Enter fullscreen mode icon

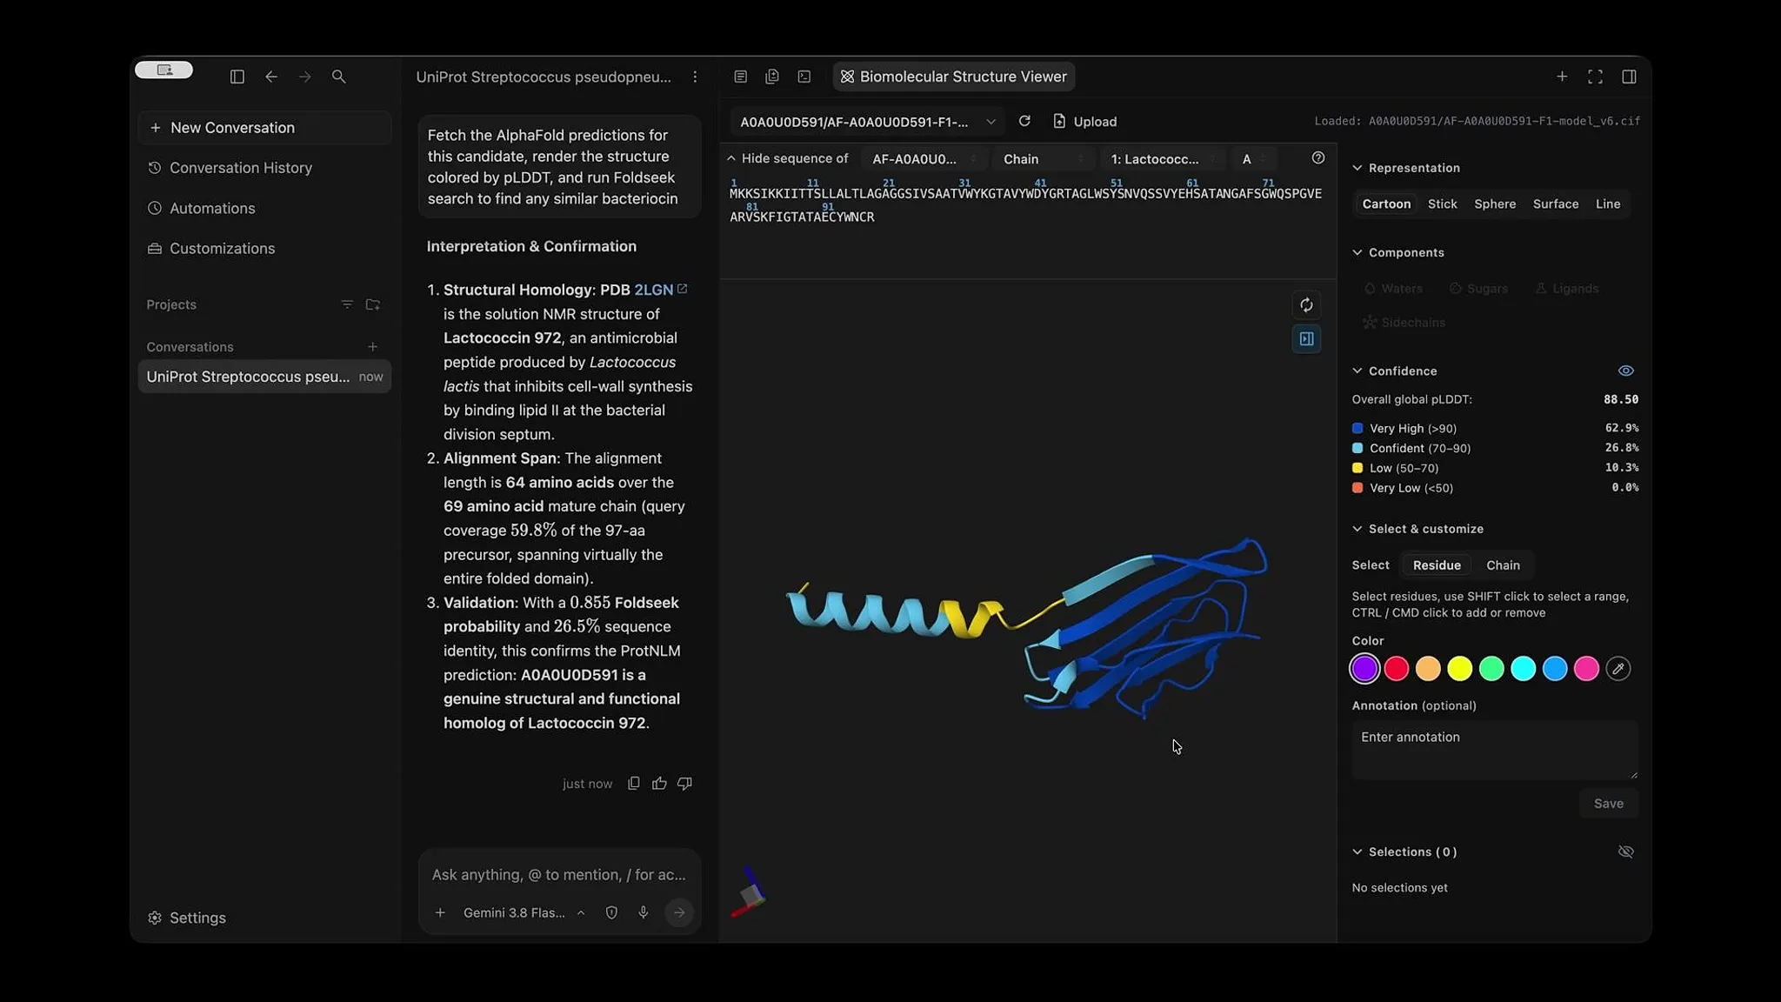pos(1595,77)
